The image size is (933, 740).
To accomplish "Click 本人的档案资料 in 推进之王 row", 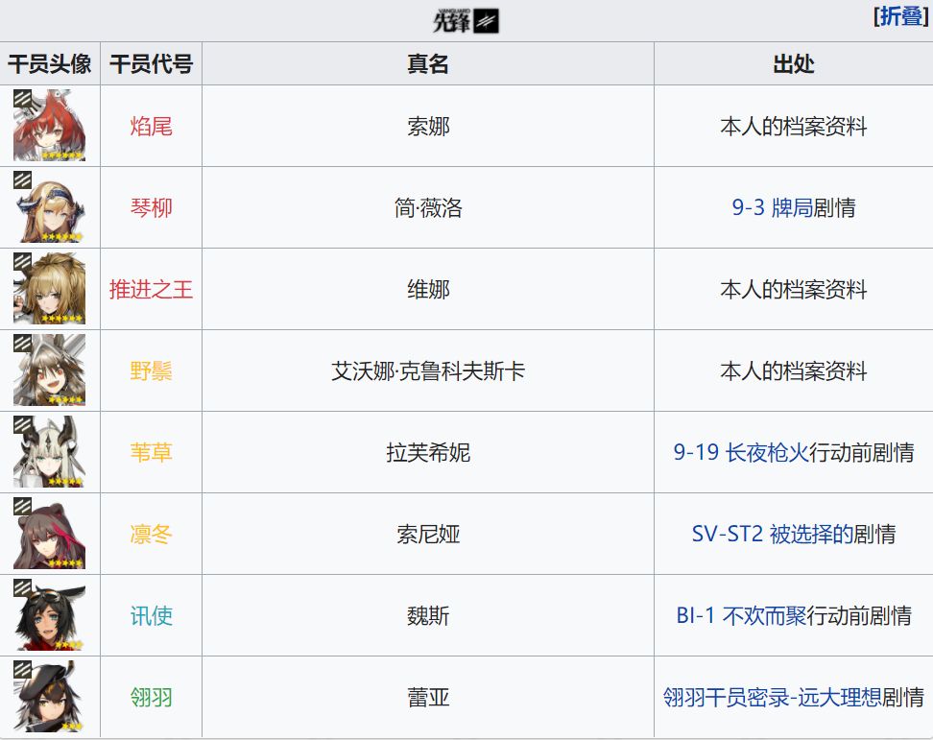I will 793,290.
